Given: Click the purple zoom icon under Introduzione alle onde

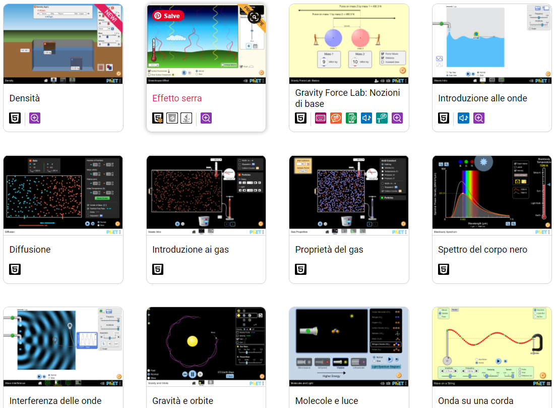Looking at the screenshot, I should (479, 118).
